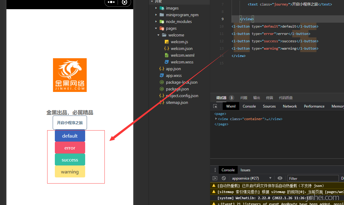Viewport: 344px width, 205px height.
Task: Expand the view container node in Wxml
Action: tap(216, 119)
